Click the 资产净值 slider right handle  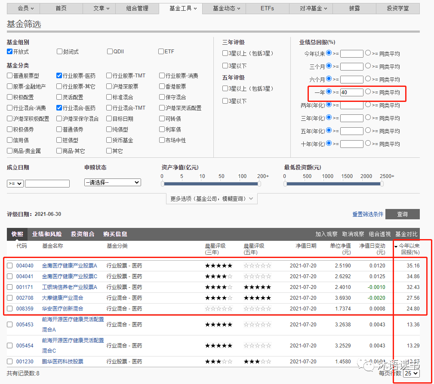pyautogui.click(x=259, y=184)
